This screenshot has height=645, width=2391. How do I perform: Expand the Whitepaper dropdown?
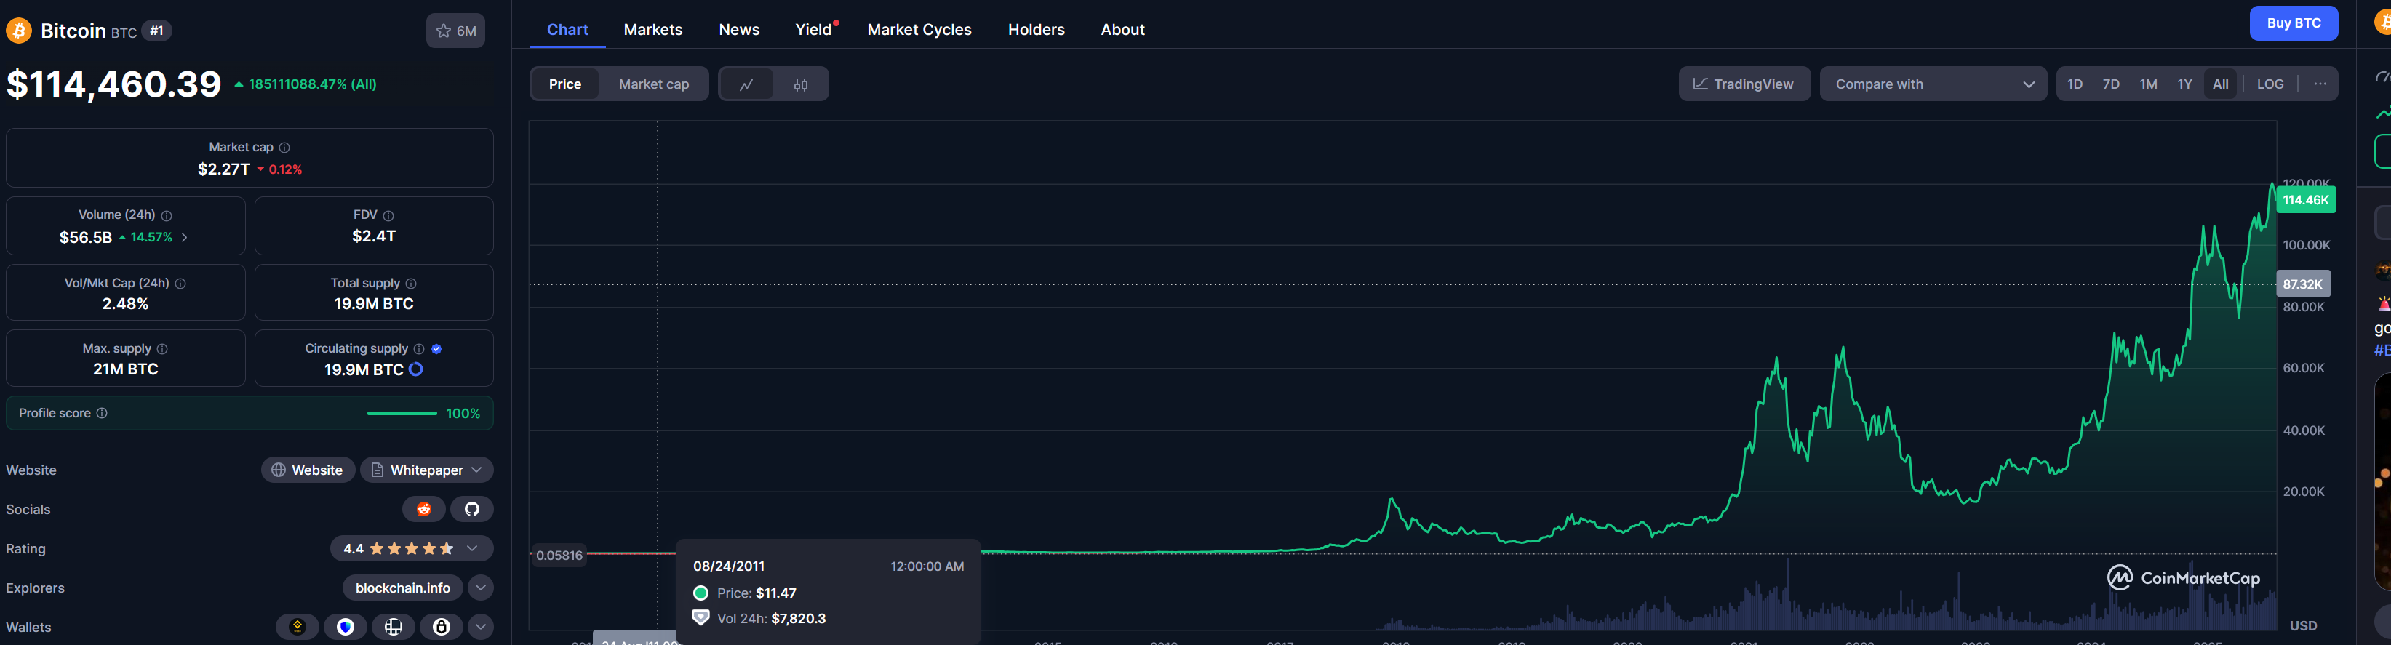(x=427, y=470)
